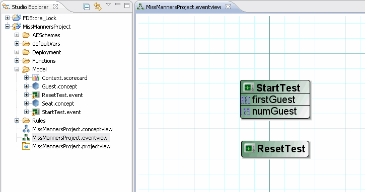This screenshot has height=192, width=365.
Task: Expand the AESchemas folder
Action: (x=17, y=35)
